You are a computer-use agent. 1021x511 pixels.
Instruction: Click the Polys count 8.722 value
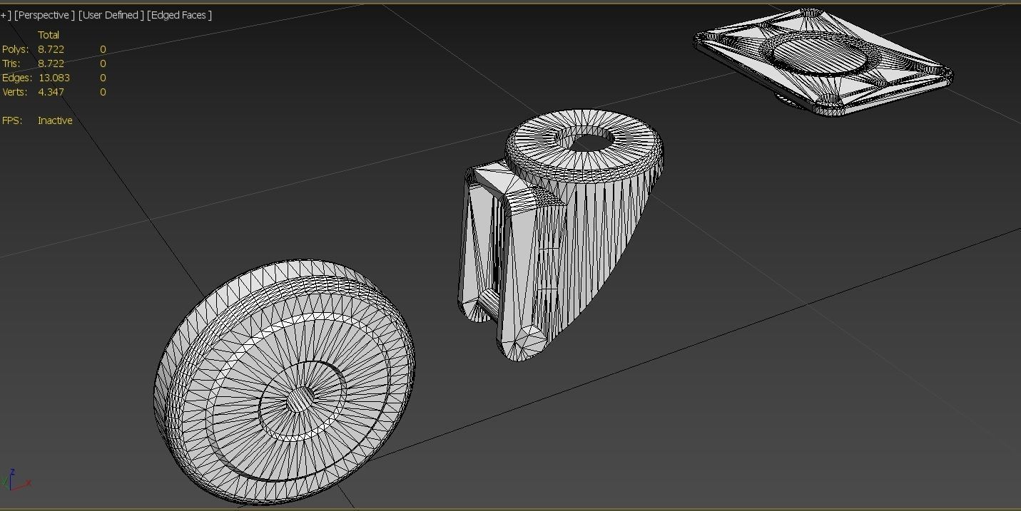[x=51, y=49]
